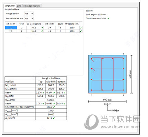148x137 pixels.
Task: Click the Bottom column header
Action: click(61, 82)
